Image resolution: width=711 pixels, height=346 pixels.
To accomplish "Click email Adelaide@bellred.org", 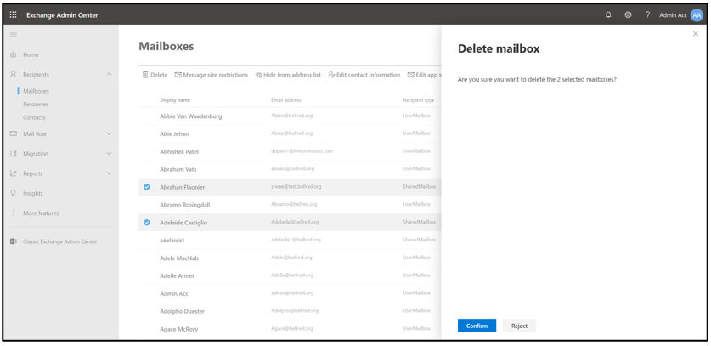I will (295, 222).
